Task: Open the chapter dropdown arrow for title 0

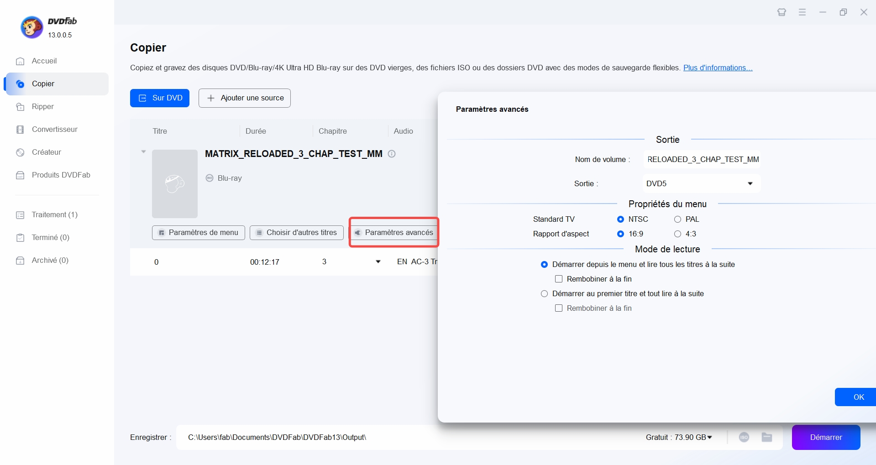Action: (378, 262)
